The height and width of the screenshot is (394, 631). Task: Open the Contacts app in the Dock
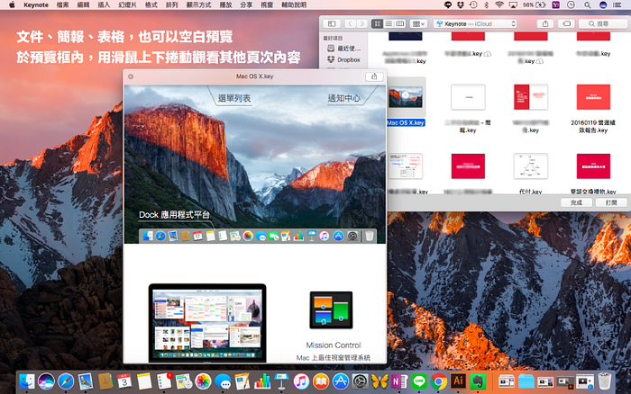(105, 381)
